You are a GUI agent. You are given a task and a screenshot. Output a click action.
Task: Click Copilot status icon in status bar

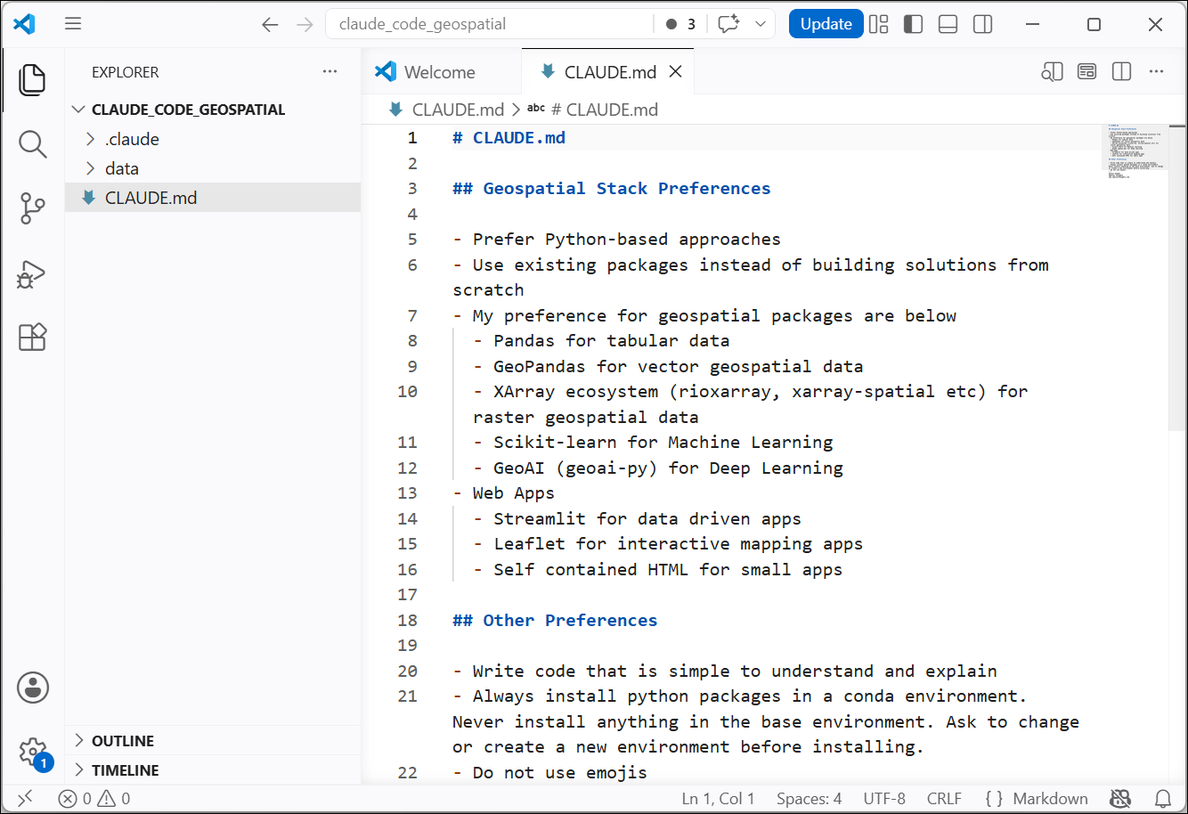(1121, 799)
